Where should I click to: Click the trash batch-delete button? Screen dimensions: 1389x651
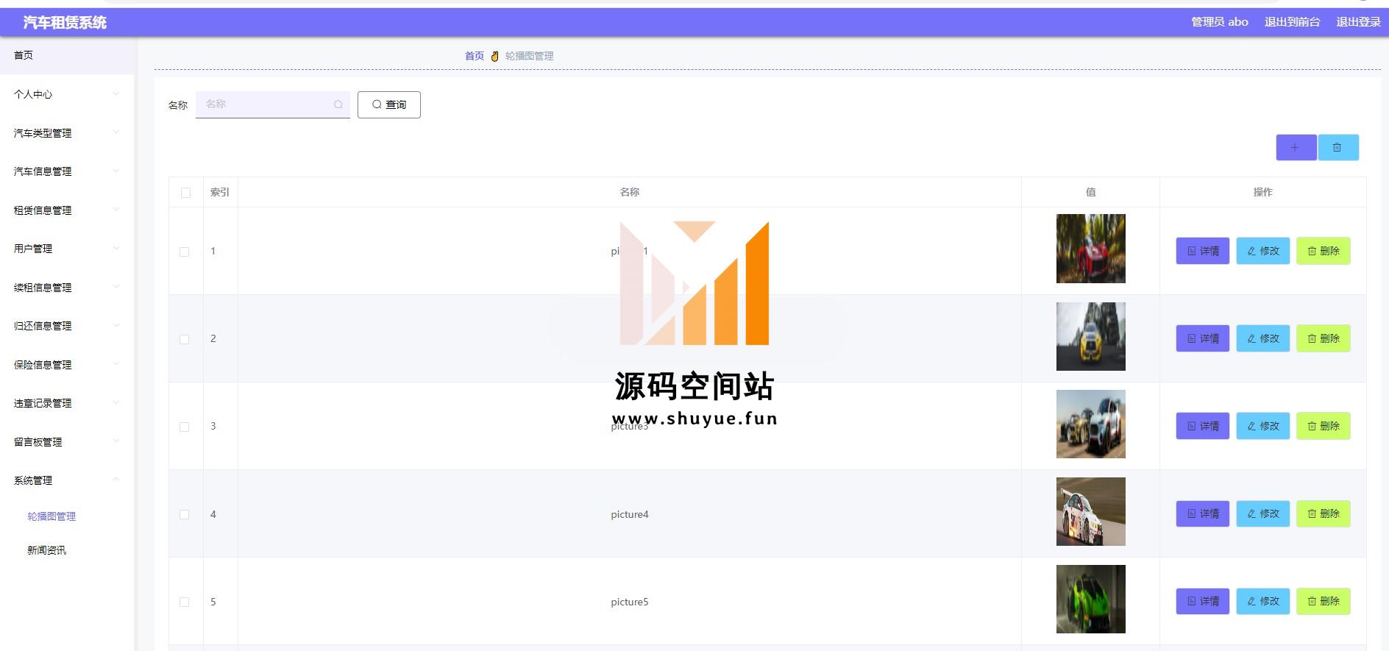pyautogui.click(x=1338, y=147)
